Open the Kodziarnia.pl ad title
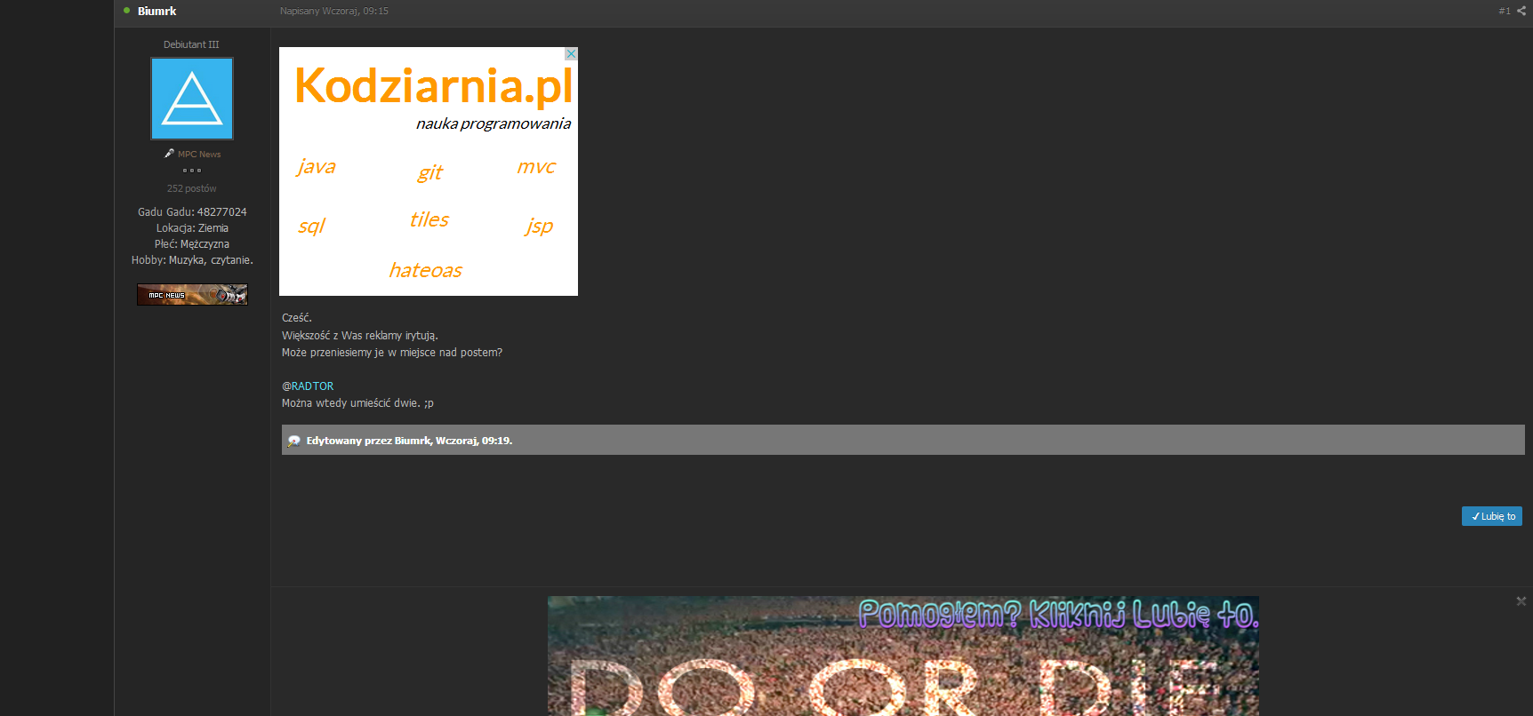The width and height of the screenshot is (1533, 716). pos(433,85)
